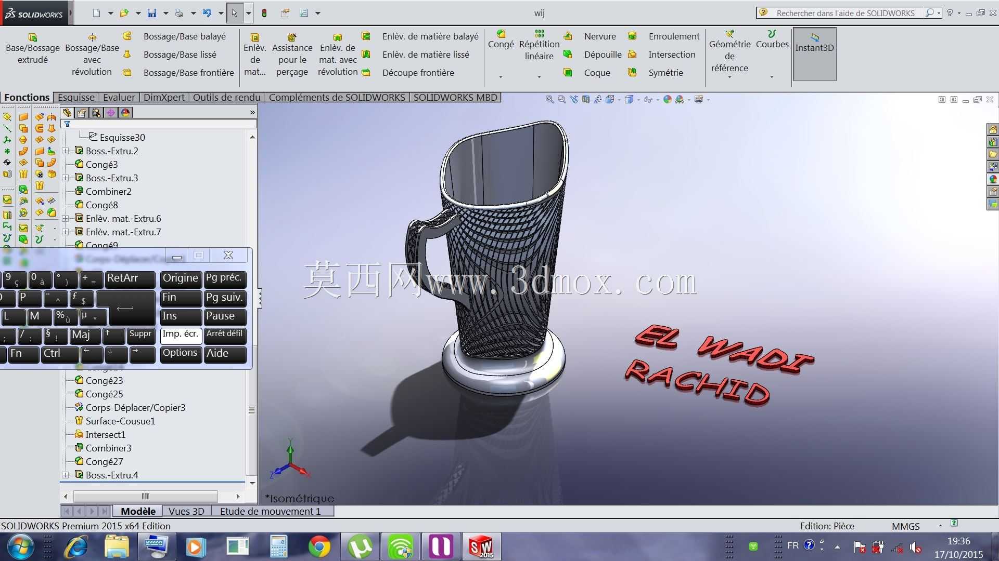The image size is (999, 561).
Task: Select the Symétrie mirror tool
Action: 656,73
